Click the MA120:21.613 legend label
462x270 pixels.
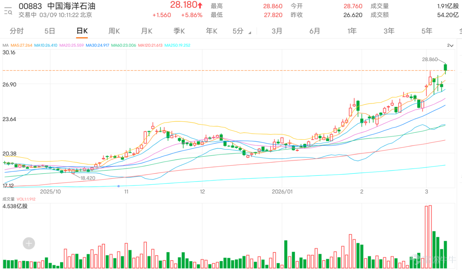click(150, 45)
